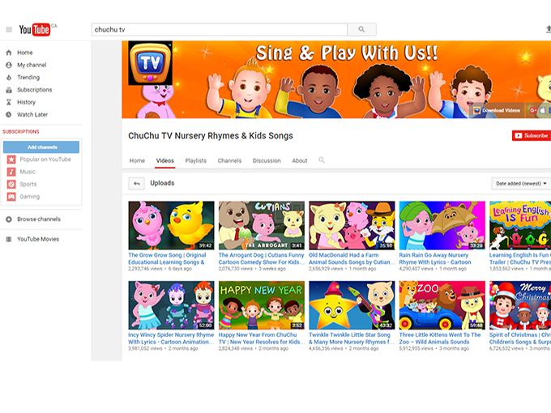Open Learning English Is Fun thumbnail
The width and height of the screenshot is (551, 413).
520,225
